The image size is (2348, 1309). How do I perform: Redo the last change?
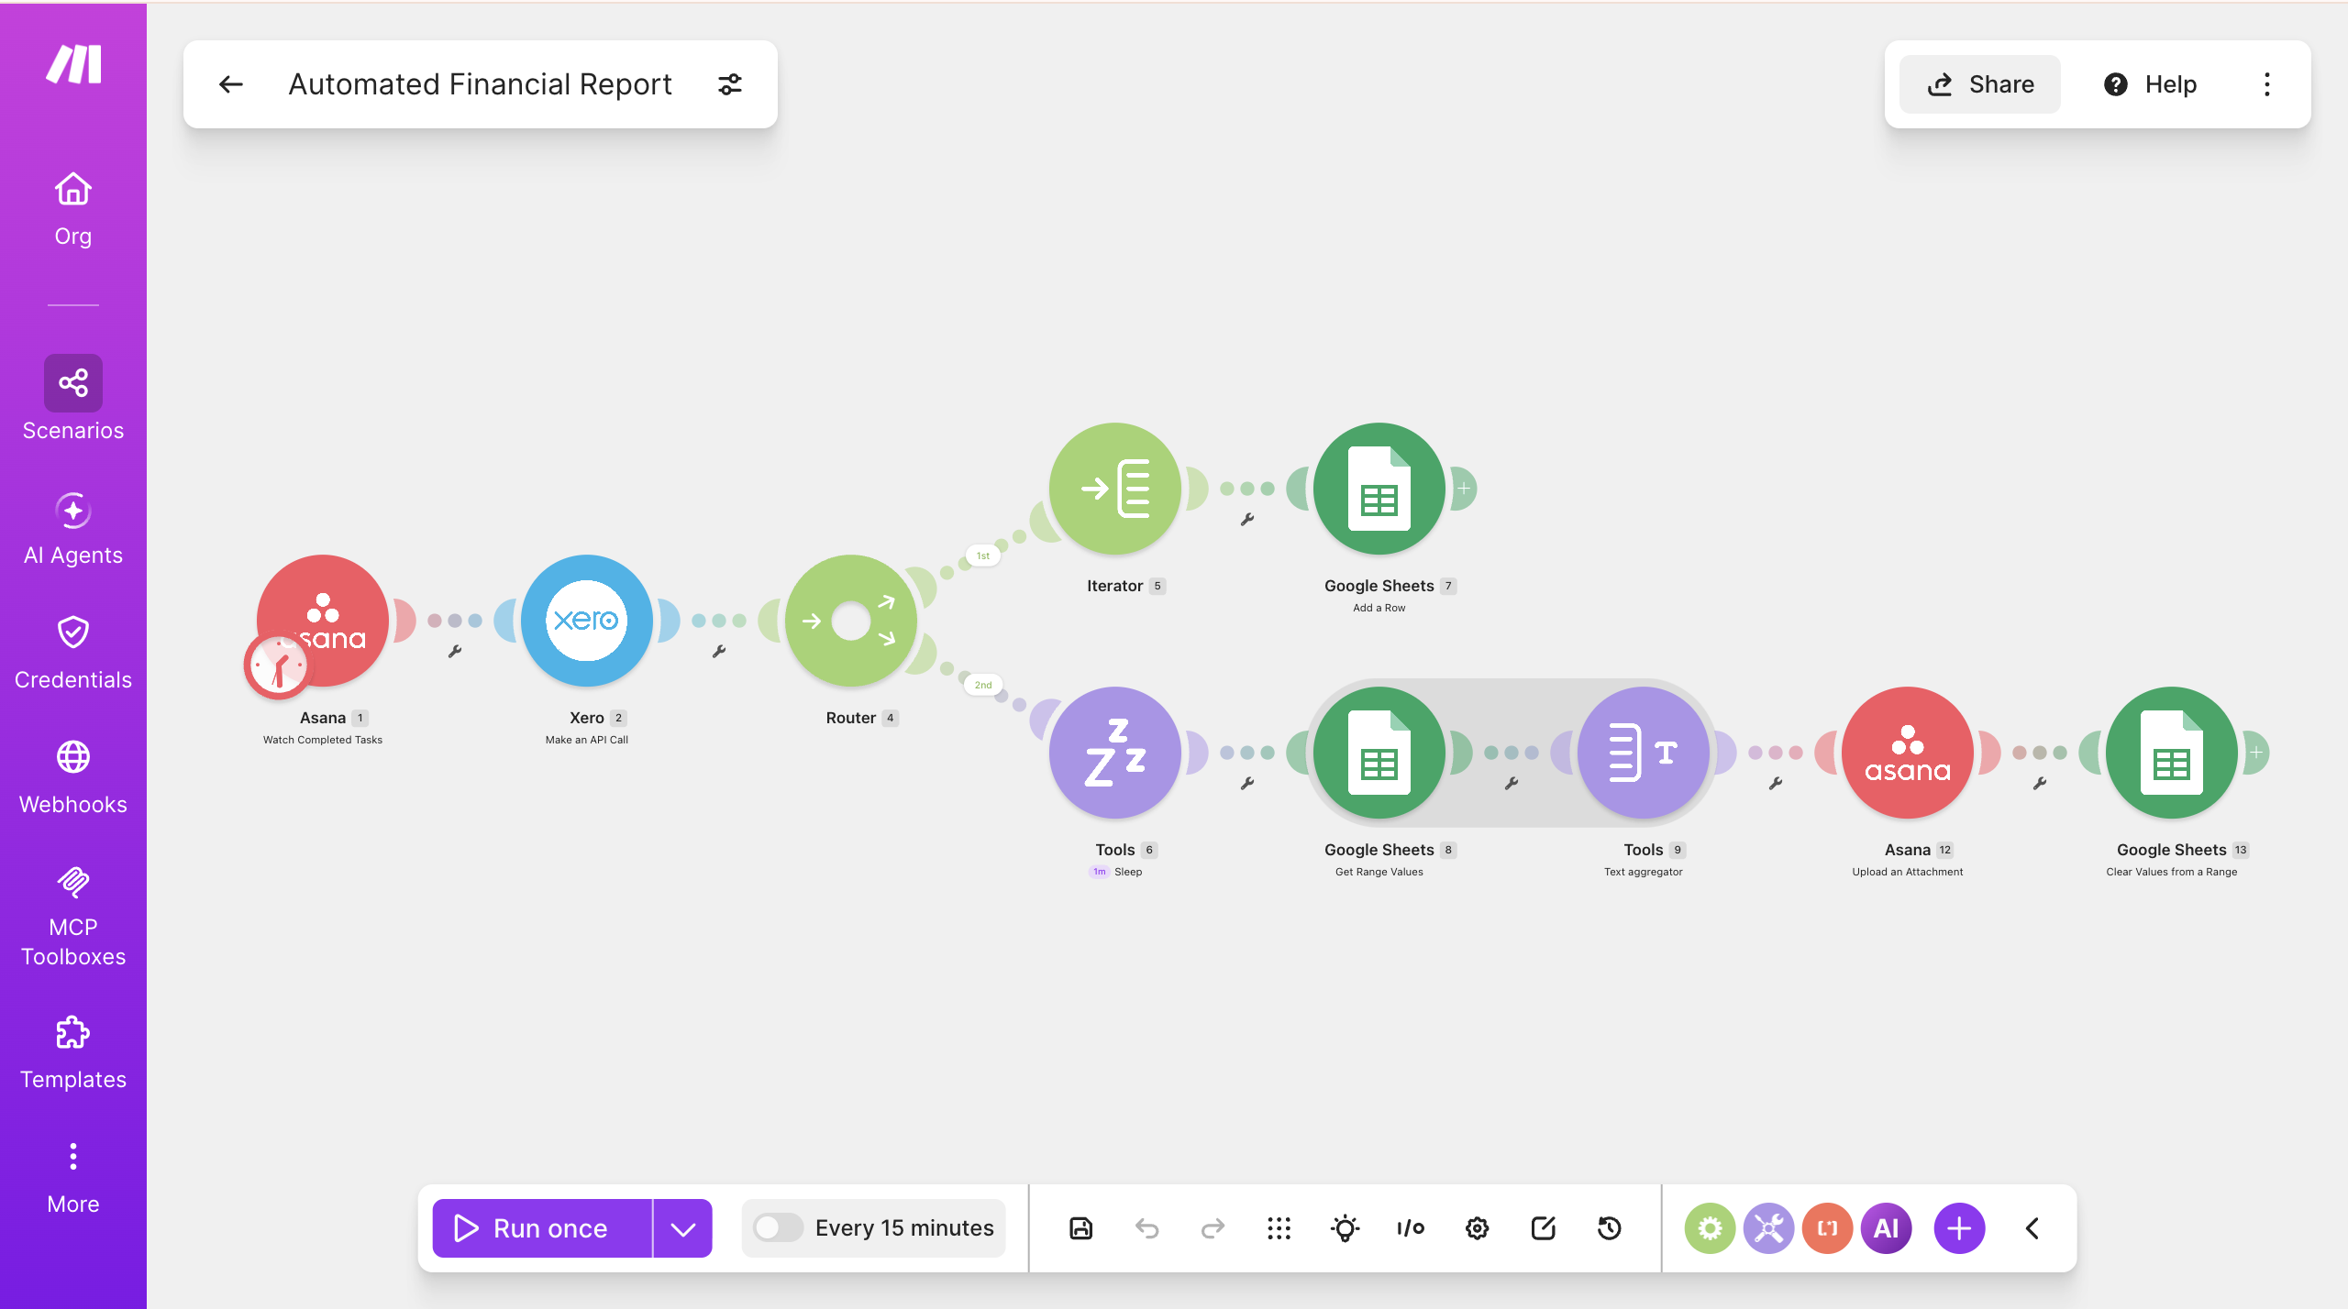[1213, 1228]
